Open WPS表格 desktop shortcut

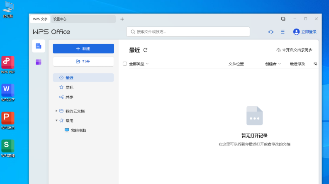click(8, 146)
